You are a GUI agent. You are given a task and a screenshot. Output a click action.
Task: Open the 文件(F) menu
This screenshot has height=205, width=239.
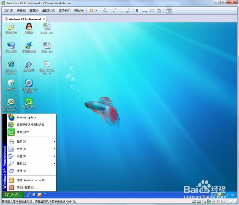pos(9,11)
